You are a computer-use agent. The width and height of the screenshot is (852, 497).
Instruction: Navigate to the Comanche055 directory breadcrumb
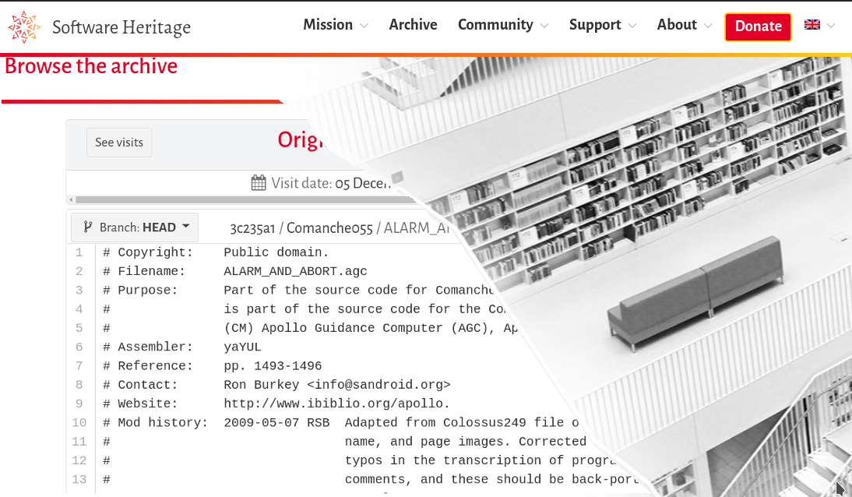click(330, 228)
